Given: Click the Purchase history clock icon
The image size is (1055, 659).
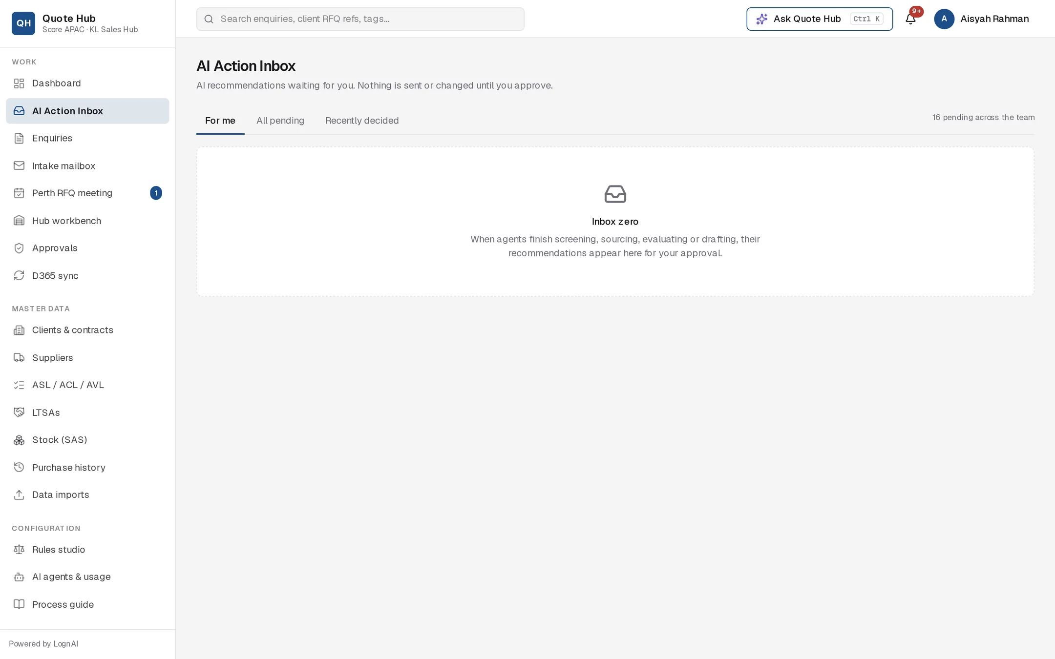Looking at the screenshot, I should 19,467.
